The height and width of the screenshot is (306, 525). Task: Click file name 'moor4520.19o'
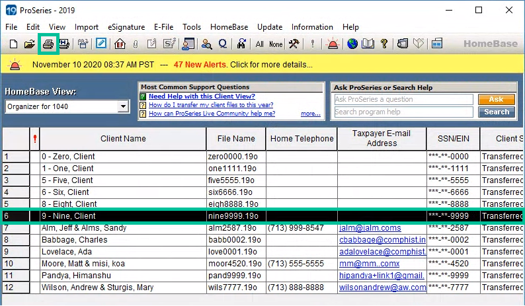pyautogui.click(x=235, y=264)
